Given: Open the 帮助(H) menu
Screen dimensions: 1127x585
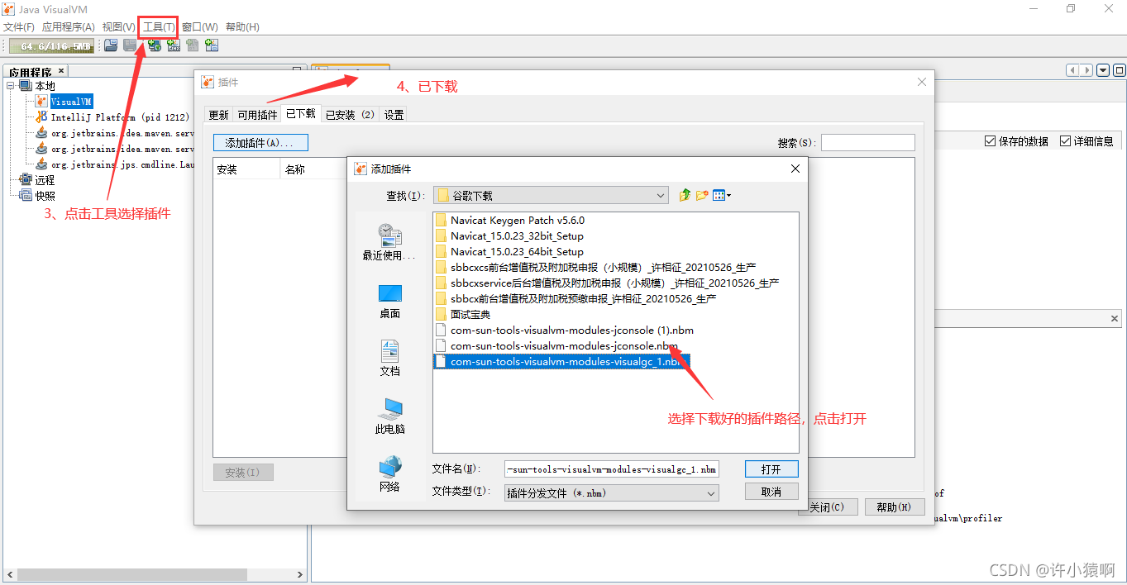Looking at the screenshot, I should (242, 27).
